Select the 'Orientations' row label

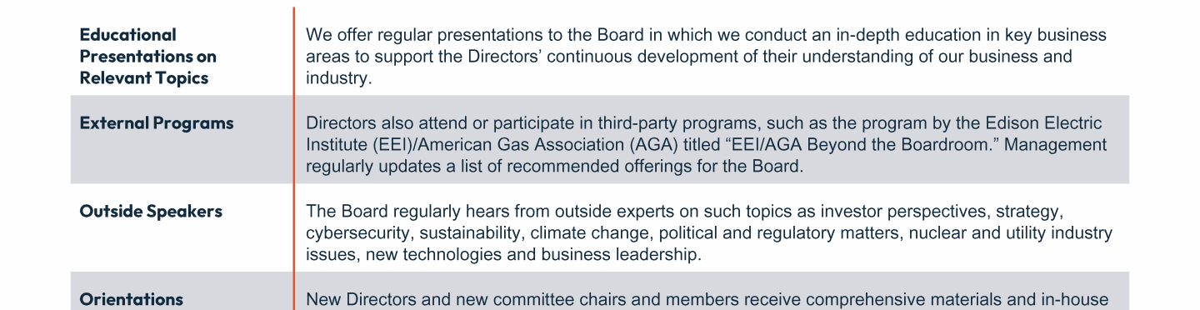click(x=131, y=300)
